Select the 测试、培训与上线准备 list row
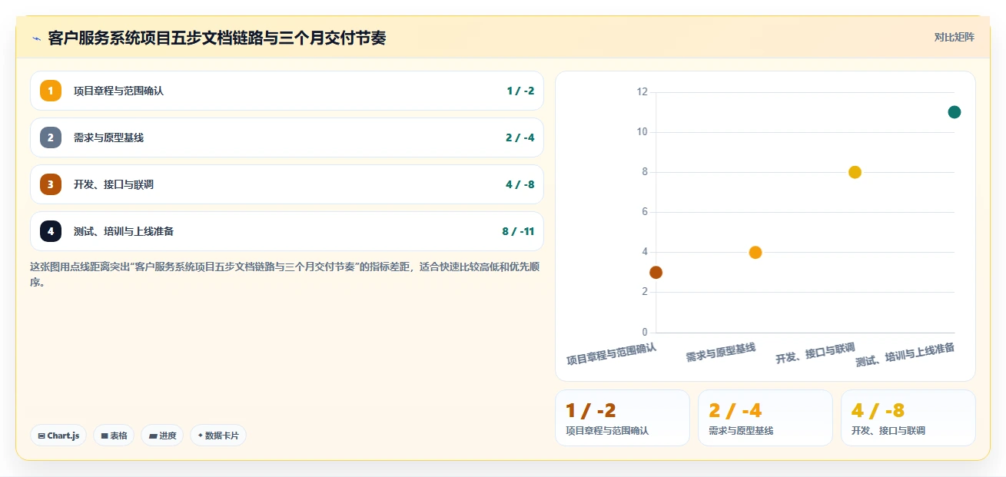Viewport: 1006px width, 477px height. pyautogui.click(x=287, y=231)
